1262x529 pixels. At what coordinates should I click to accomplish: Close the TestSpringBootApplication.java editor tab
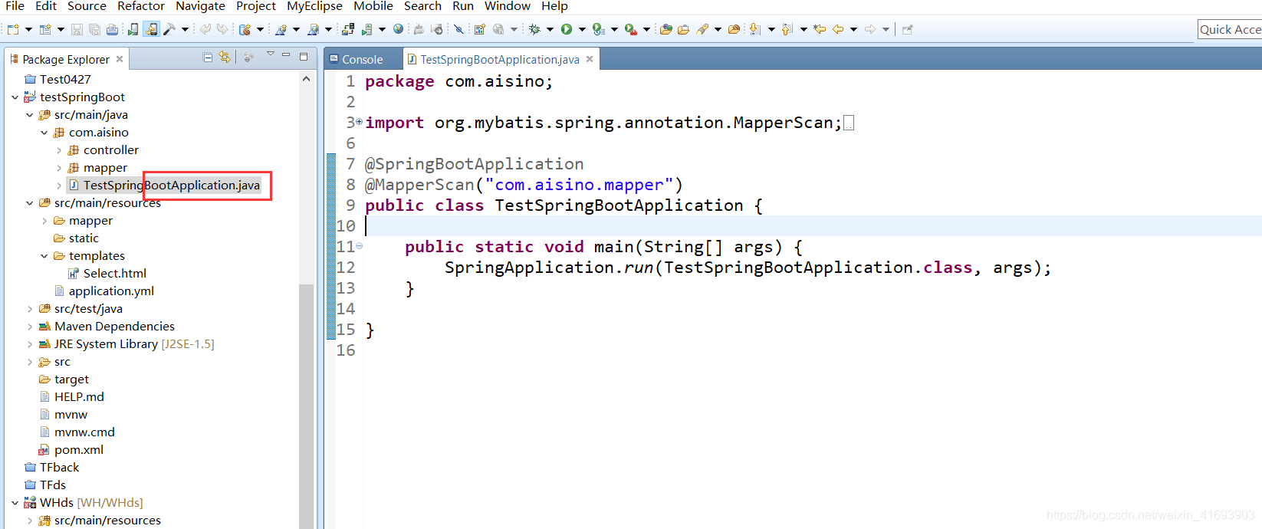click(x=590, y=59)
